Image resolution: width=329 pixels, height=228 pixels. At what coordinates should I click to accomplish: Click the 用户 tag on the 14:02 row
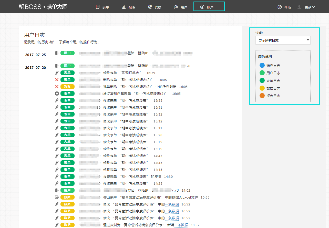coord(67,190)
